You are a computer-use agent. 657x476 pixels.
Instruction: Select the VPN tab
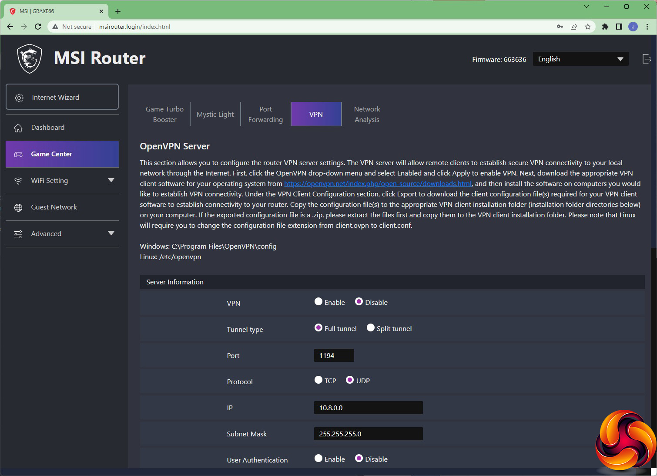coord(316,114)
